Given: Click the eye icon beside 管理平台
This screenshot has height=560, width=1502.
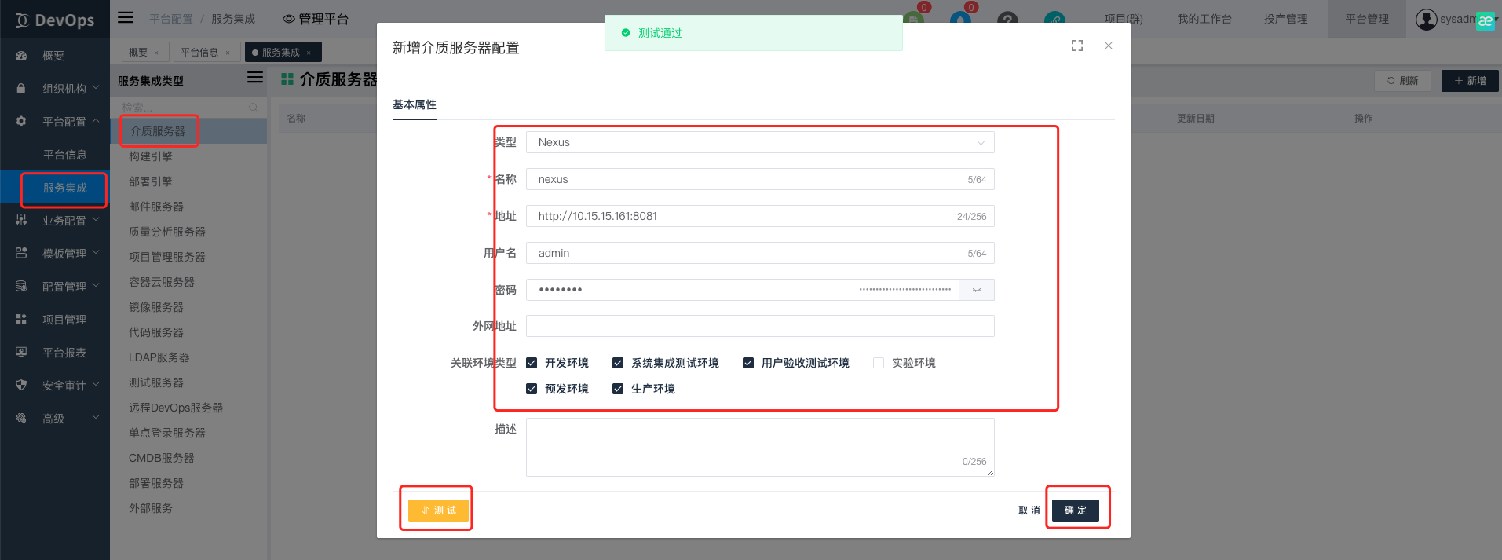Looking at the screenshot, I should coord(288,19).
